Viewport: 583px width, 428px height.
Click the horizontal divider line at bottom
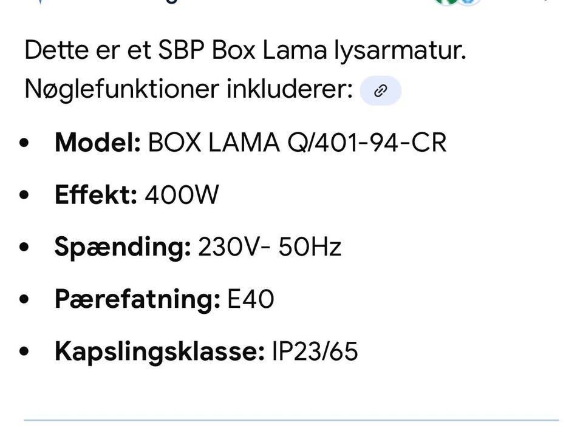point(291,420)
